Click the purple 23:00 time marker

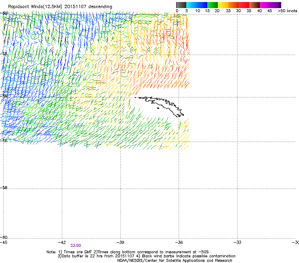76,246
